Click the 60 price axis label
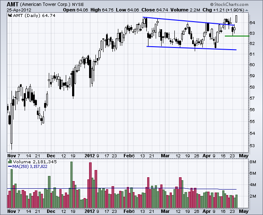263x215 pixels. click(252, 64)
